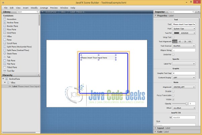Screen dimensions: 202x135
Task: Click the Text field containing Please insert
Action: 184,24
